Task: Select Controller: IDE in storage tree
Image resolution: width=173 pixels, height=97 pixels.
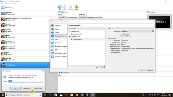Action: (x=75, y=32)
